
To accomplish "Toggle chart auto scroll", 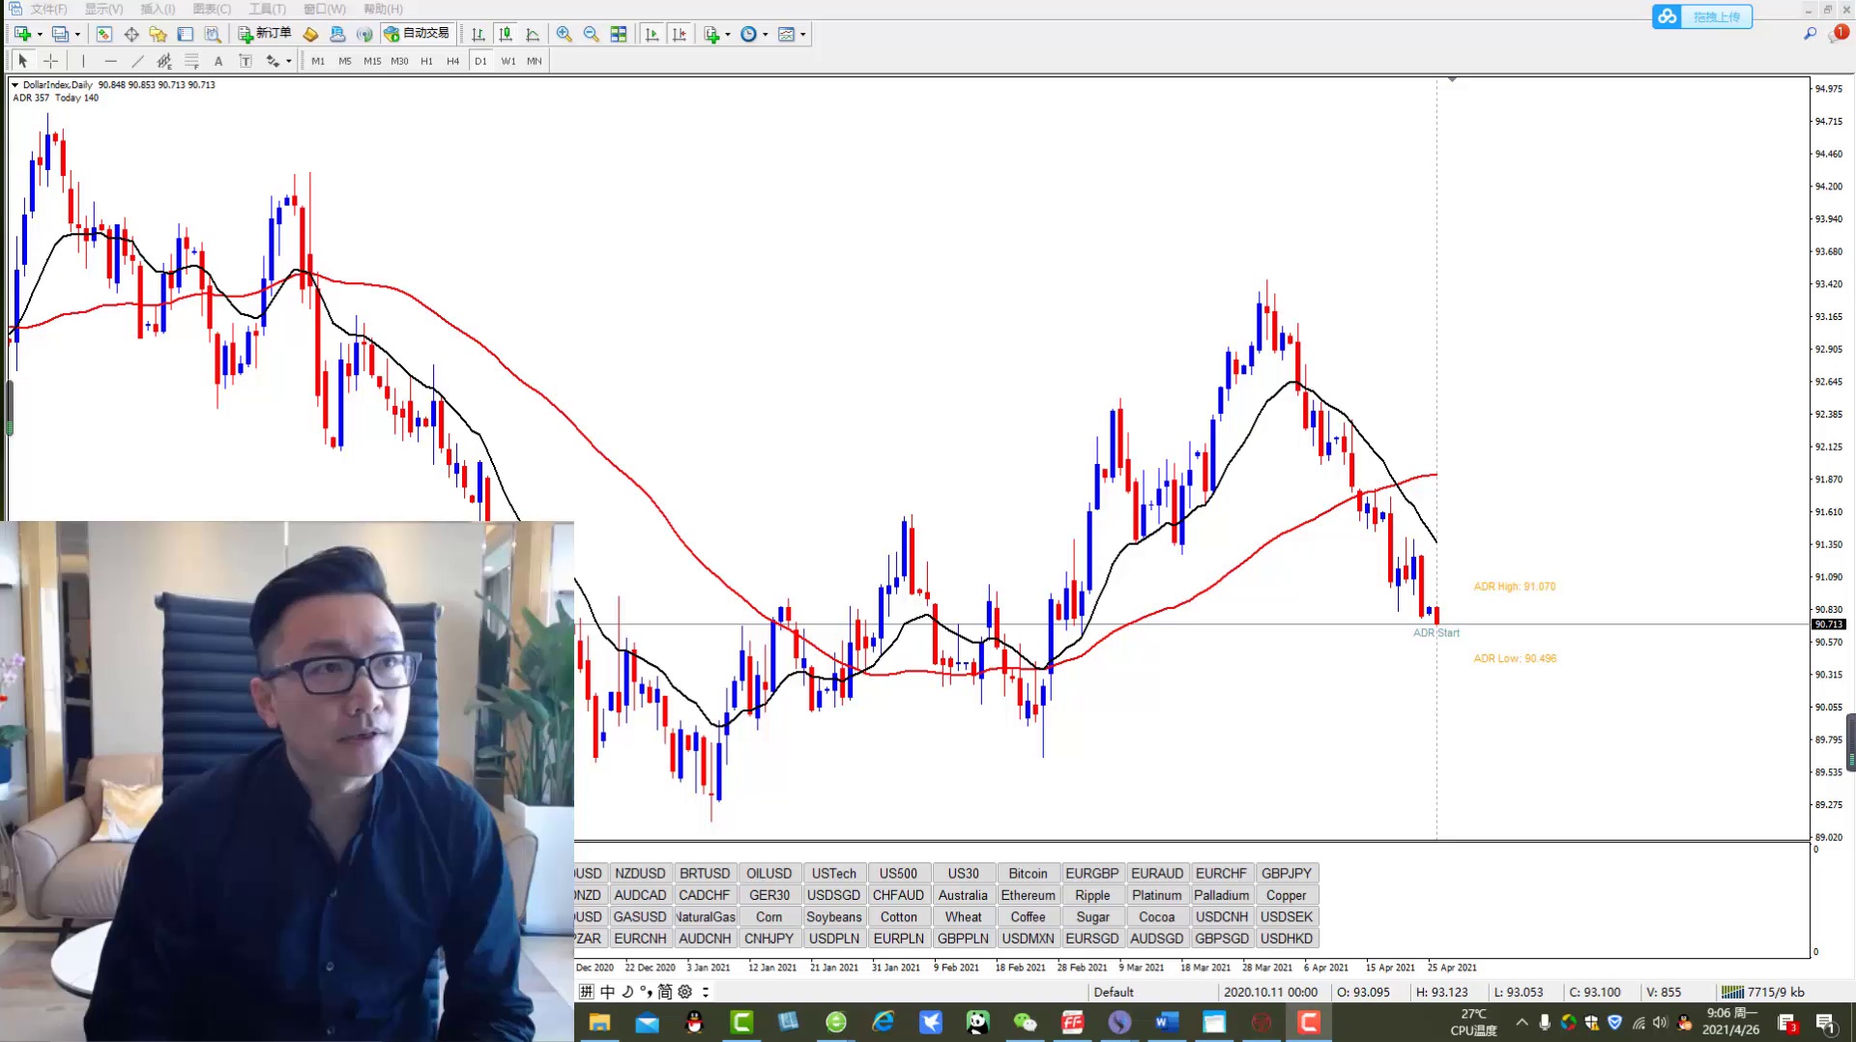I will click(x=652, y=34).
